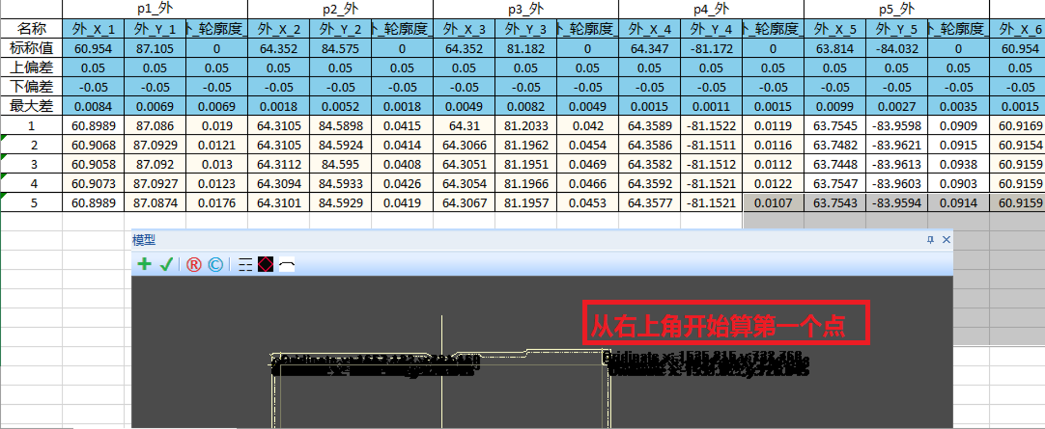Close the 模型 panel

click(946, 240)
